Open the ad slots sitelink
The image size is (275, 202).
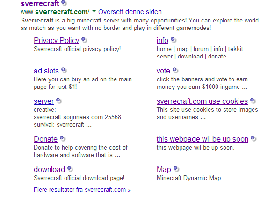(46, 71)
